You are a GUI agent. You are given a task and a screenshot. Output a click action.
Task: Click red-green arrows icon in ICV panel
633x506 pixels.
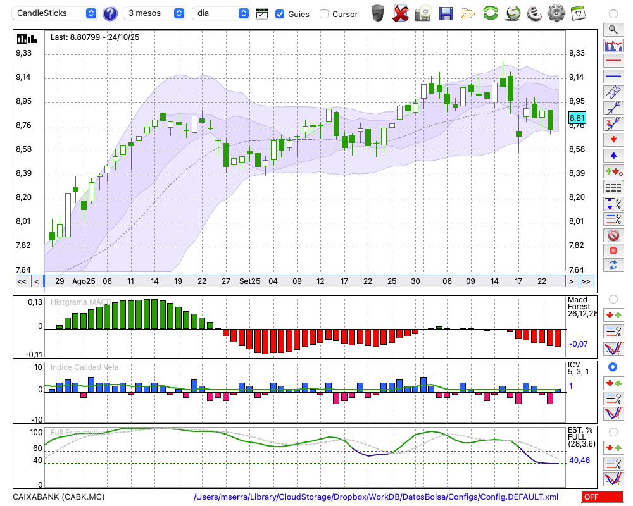(613, 383)
